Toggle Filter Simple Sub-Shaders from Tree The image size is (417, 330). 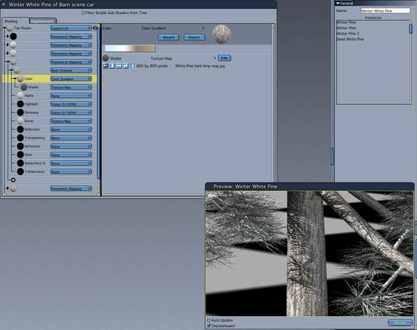pyautogui.click(x=83, y=13)
